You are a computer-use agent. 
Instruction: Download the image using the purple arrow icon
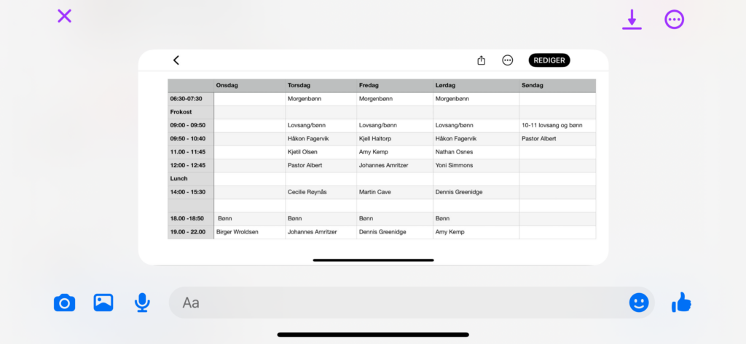632,20
